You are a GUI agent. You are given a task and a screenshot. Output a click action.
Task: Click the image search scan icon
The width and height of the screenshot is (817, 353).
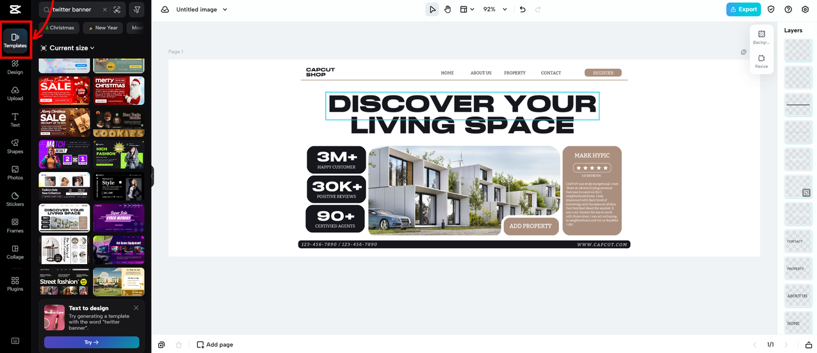(117, 10)
